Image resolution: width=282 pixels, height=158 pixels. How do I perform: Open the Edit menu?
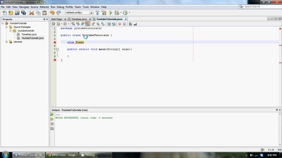point(8,7)
